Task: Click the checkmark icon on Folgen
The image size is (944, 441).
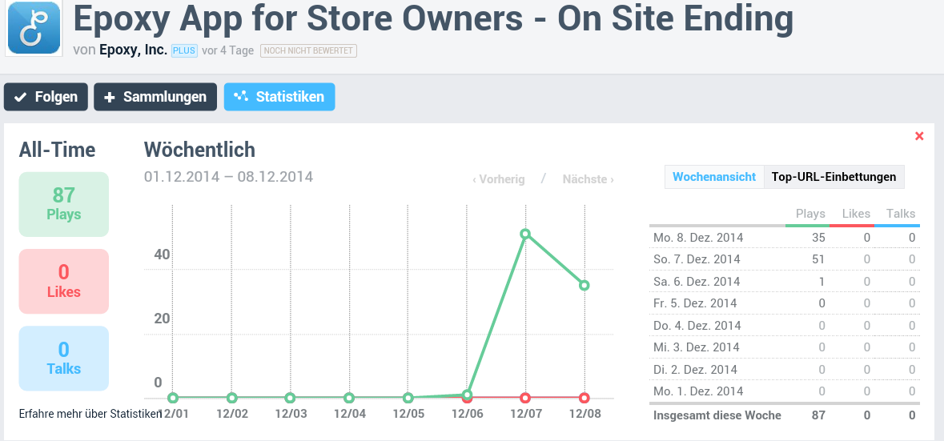Action: 21,97
